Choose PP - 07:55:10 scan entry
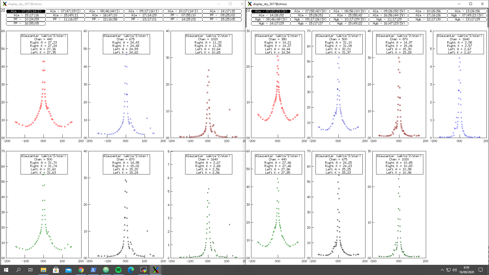The width and height of the screenshot is (489, 275). (183, 15)
